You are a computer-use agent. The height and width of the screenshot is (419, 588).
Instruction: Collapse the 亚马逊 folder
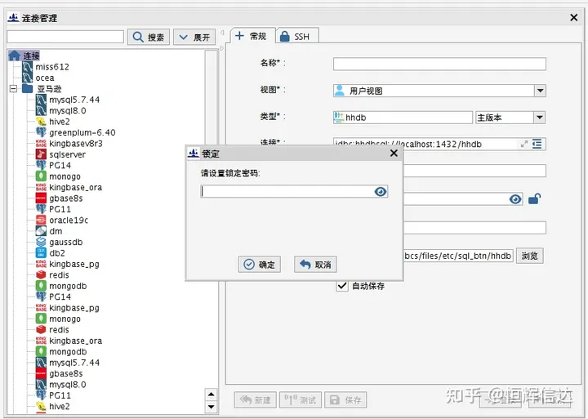pyautogui.click(x=14, y=89)
